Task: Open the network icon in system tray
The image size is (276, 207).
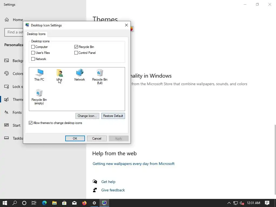Action: point(236,203)
